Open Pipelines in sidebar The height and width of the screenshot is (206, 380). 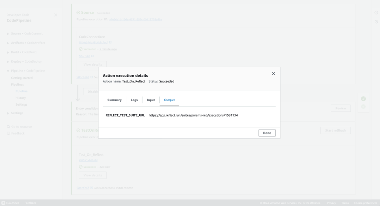point(17,85)
